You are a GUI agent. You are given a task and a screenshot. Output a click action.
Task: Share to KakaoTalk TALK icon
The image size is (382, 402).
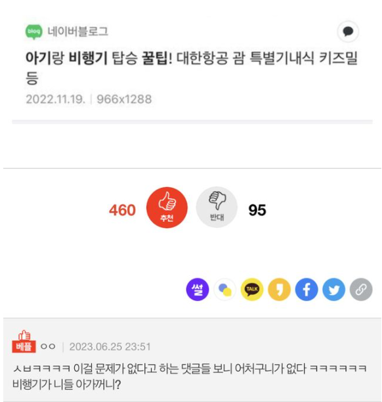point(252,290)
